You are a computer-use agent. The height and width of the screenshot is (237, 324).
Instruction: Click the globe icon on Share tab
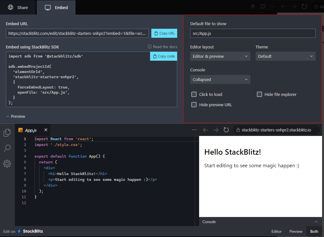(x=11, y=7)
